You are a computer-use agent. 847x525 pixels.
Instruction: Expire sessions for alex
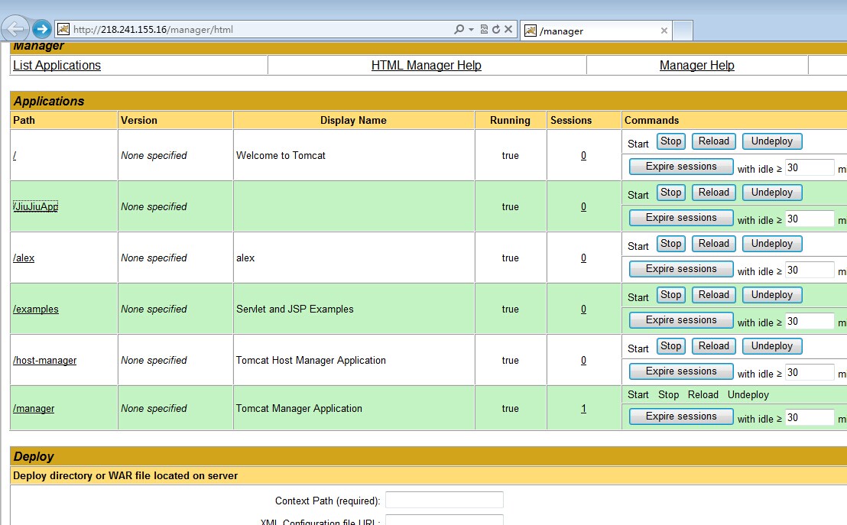pos(681,269)
